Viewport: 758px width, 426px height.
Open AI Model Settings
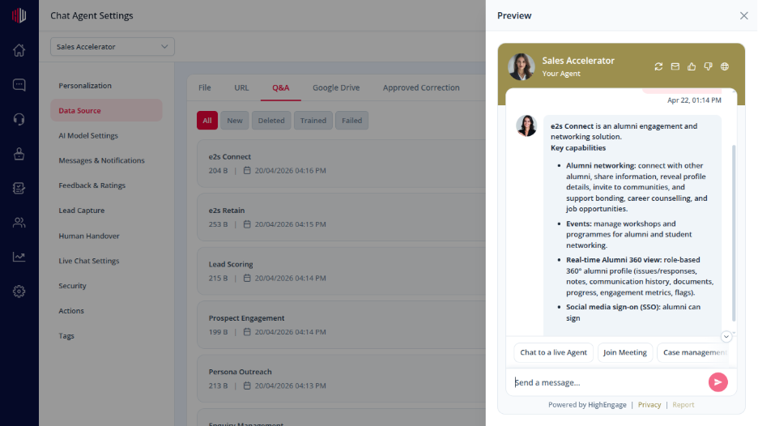tap(106, 135)
